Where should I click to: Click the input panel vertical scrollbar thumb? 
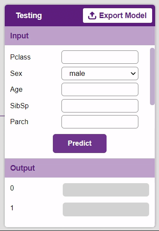point(152,76)
